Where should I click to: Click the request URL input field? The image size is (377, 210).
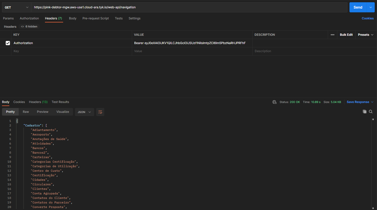point(177,7)
